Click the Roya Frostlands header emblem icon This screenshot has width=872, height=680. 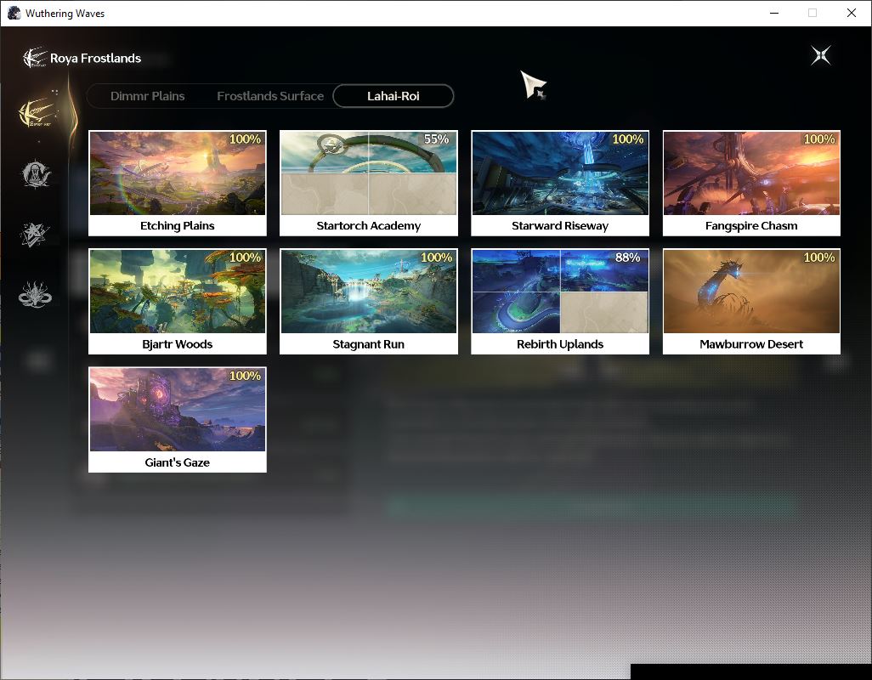tap(35, 58)
